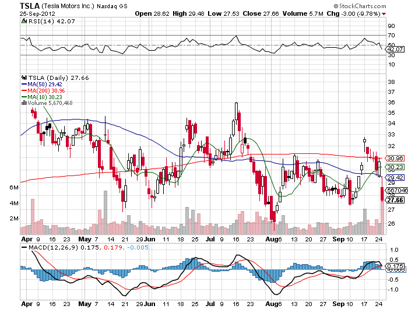This screenshot has height=309, width=408.
Task: Click the 'Tesla Motors Inc.' company name
Action: click(68, 6)
